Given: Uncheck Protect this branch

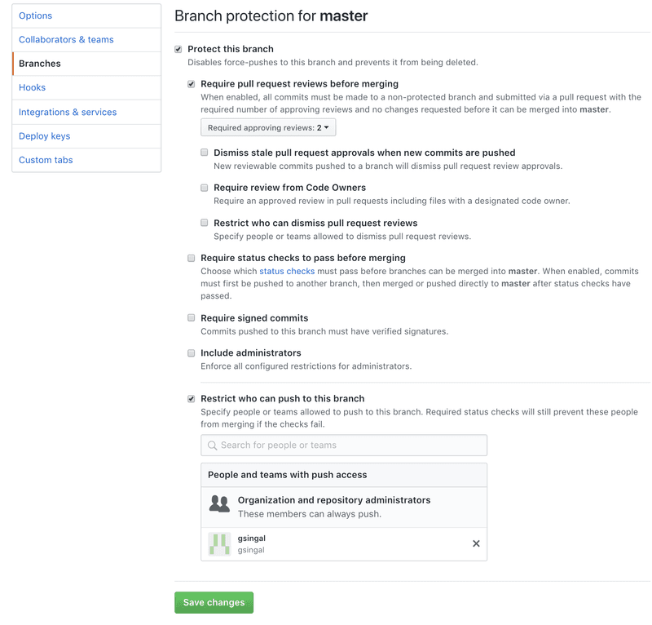Looking at the screenshot, I should point(178,50).
